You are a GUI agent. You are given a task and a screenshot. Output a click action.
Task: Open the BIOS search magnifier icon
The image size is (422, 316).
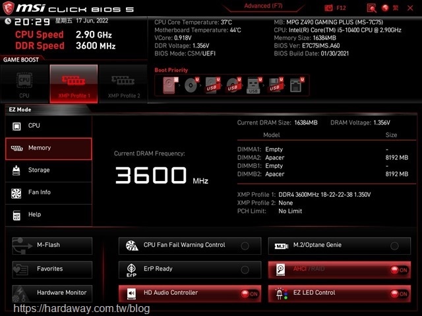371,8
